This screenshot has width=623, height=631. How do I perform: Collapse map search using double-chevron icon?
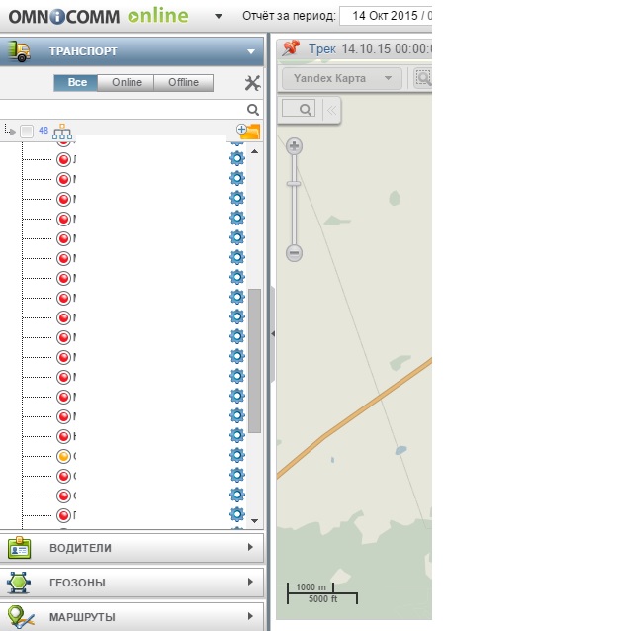point(331,110)
